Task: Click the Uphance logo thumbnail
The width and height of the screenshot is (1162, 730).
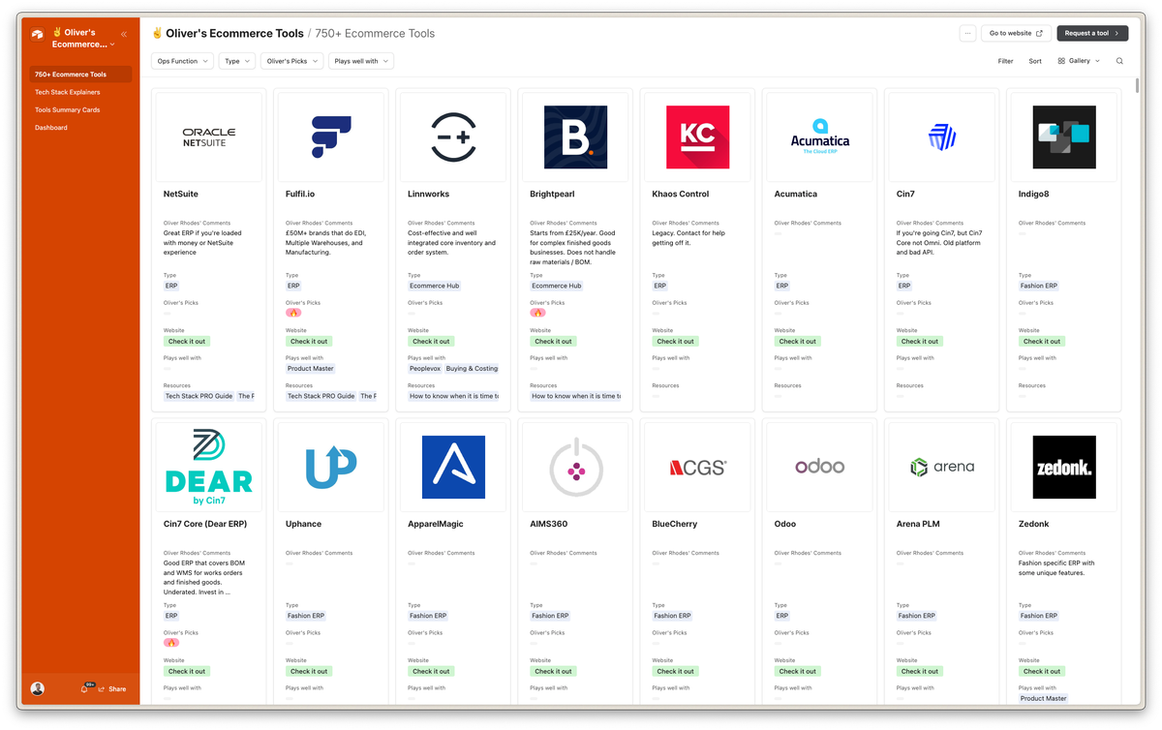Action: click(x=331, y=467)
